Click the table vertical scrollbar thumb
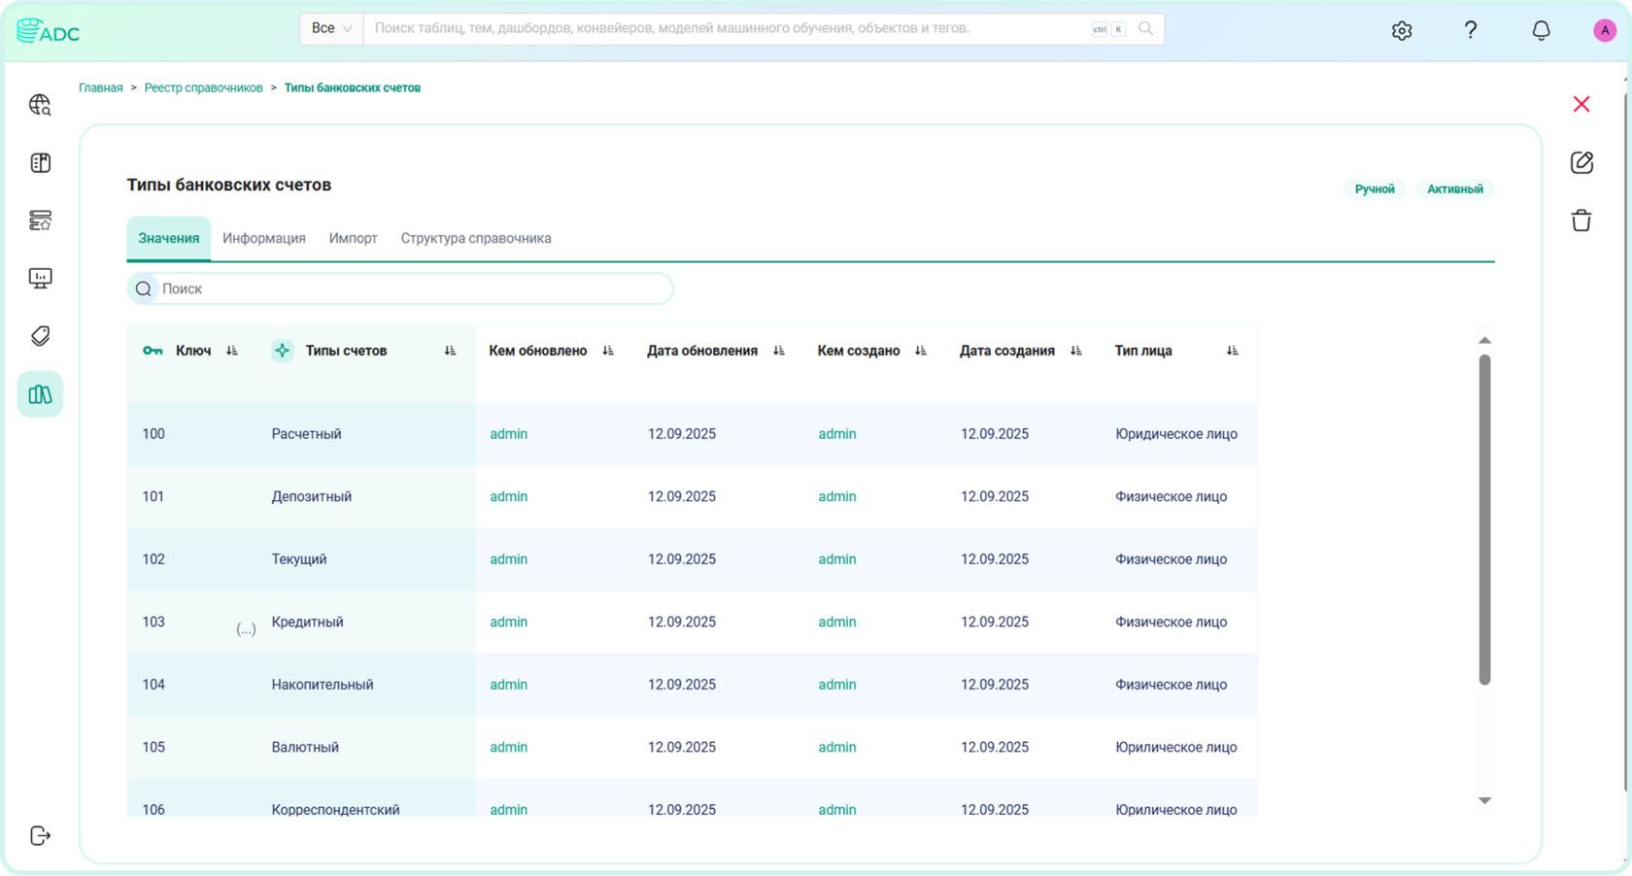Viewport: 1632px width, 876px height. click(x=1484, y=519)
